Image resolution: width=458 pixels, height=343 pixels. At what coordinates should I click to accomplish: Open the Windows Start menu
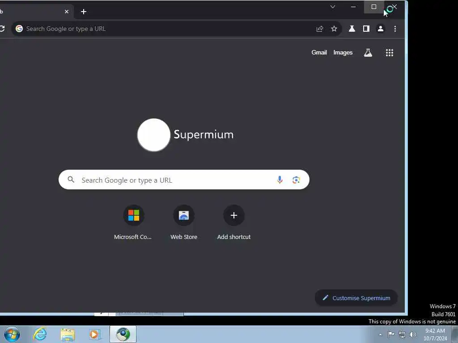(x=12, y=334)
